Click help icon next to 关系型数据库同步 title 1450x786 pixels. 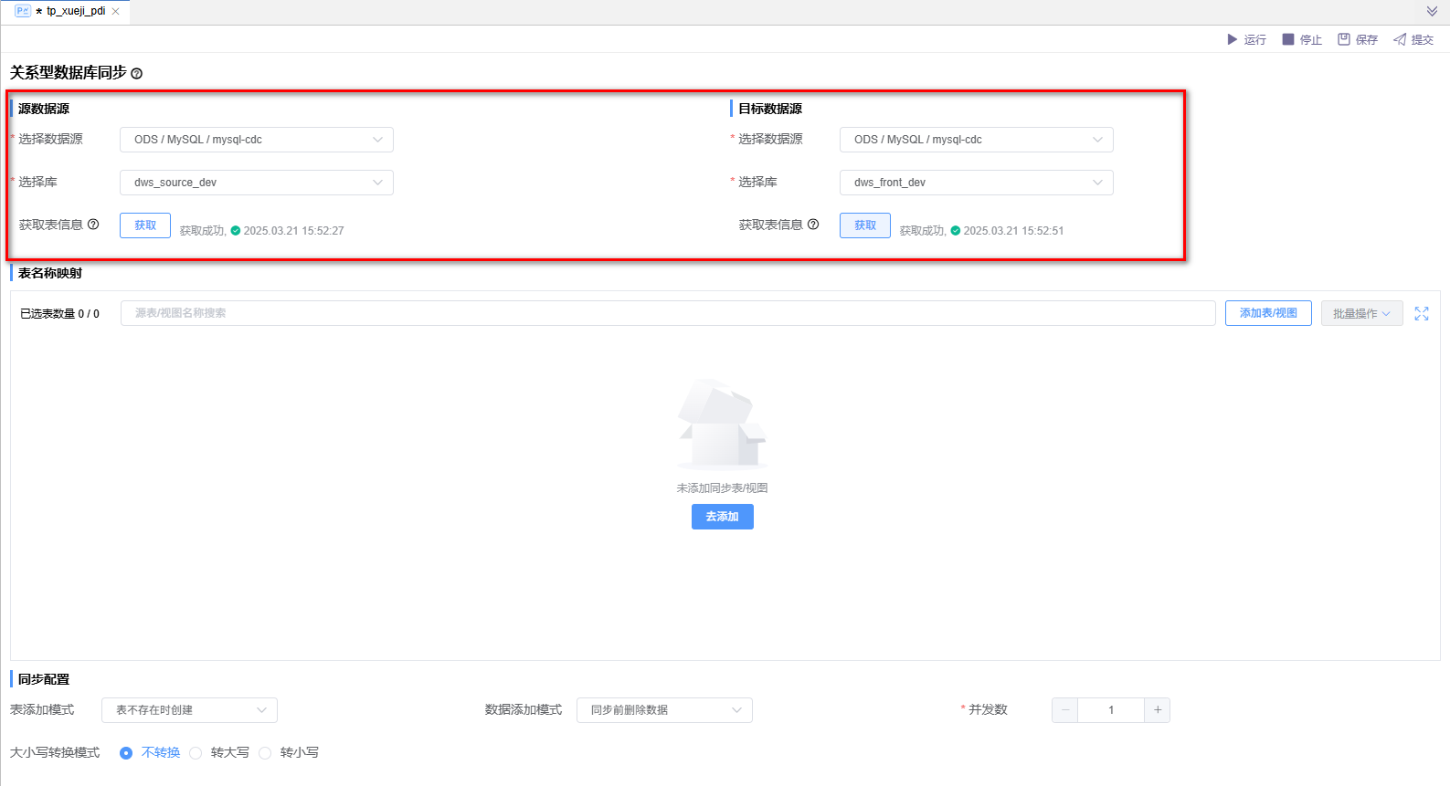137,74
